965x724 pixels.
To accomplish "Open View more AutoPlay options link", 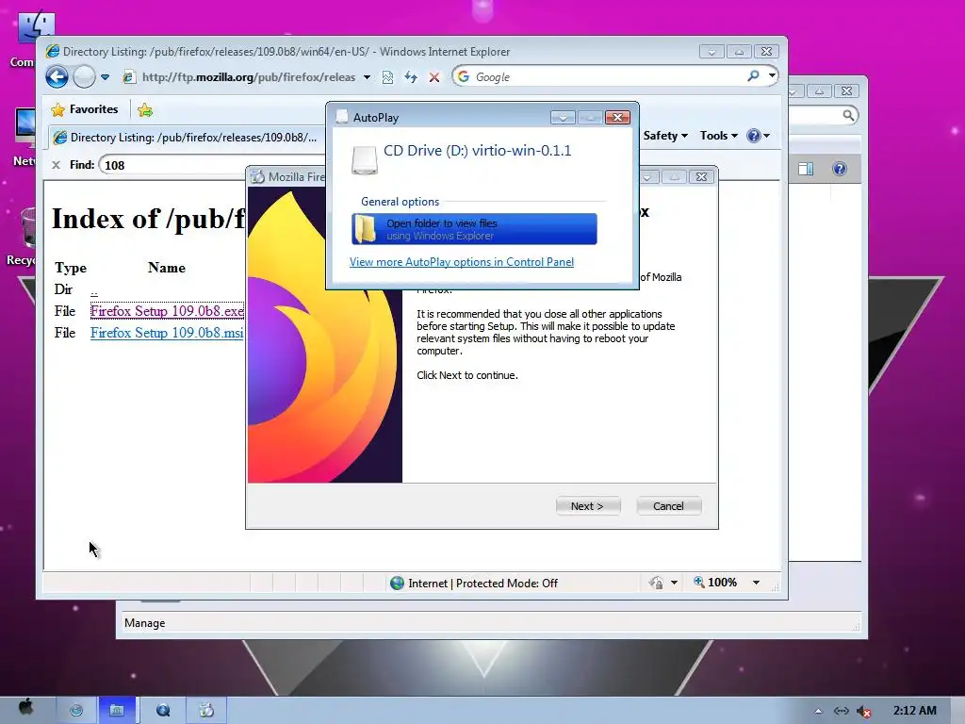I will [462, 262].
